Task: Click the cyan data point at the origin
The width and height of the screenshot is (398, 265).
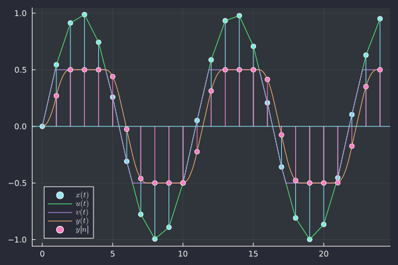Action: (42, 126)
